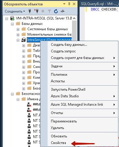This screenshot has height=147, width=119.
Task: Collapse the Базы данных node
Action: click(12, 24)
